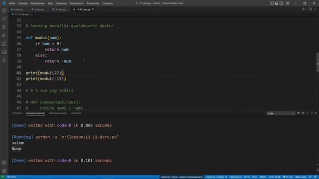Open the Справка menu
319x179 pixels.
point(108,3)
